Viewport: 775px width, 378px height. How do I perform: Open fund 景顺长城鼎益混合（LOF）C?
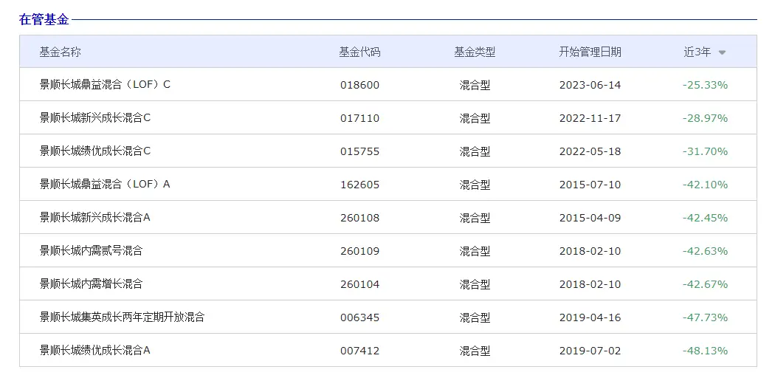point(105,84)
